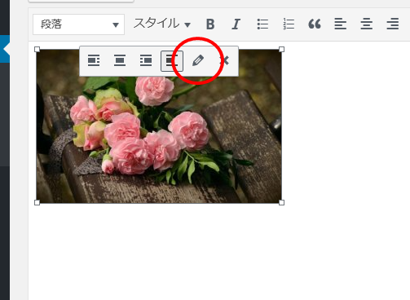410x300 pixels.
Task: Toggle italic formatting
Action: click(236, 24)
